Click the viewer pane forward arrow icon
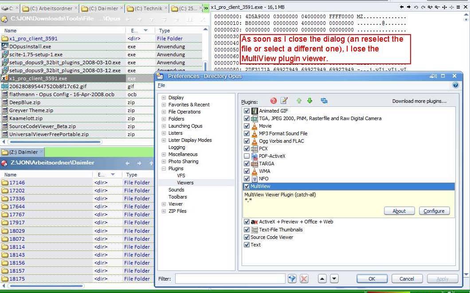The image size is (470, 293). coord(408,7)
